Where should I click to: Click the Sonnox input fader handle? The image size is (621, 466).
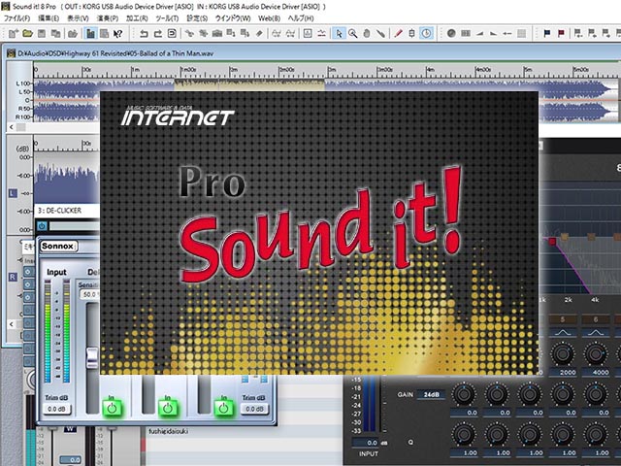[93, 357]
